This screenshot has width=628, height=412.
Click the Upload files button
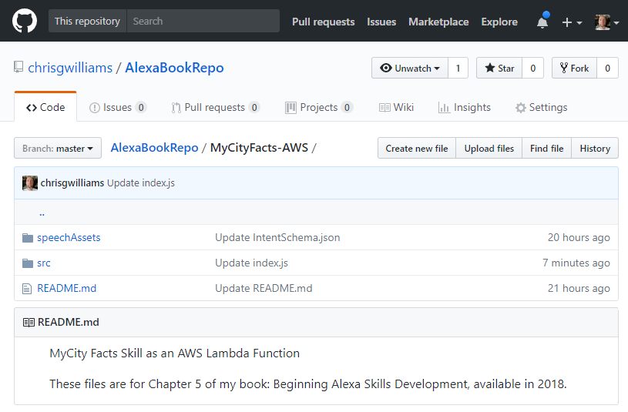click(x=489, y=148)
